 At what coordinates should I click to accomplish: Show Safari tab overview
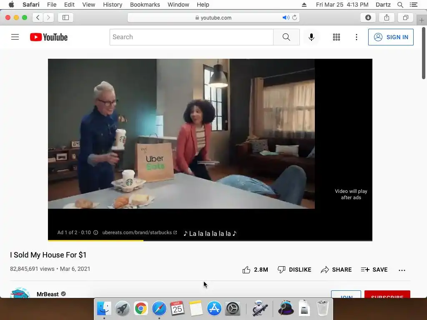pyautogui.click(x=405, y=17)
